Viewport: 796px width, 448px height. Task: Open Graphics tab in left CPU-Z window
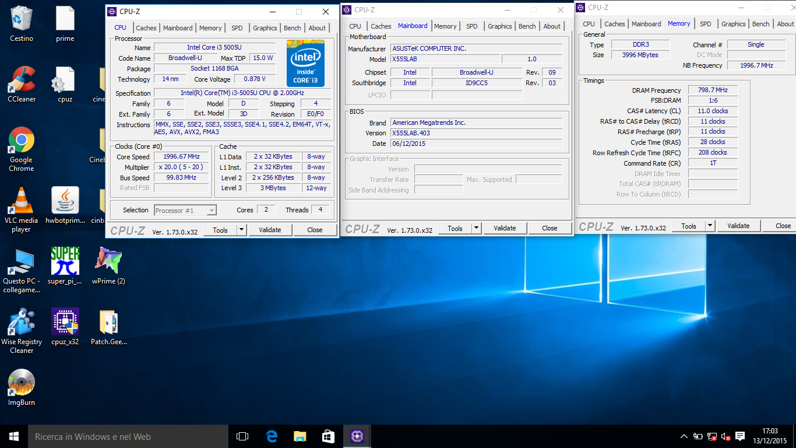[265, 28]
